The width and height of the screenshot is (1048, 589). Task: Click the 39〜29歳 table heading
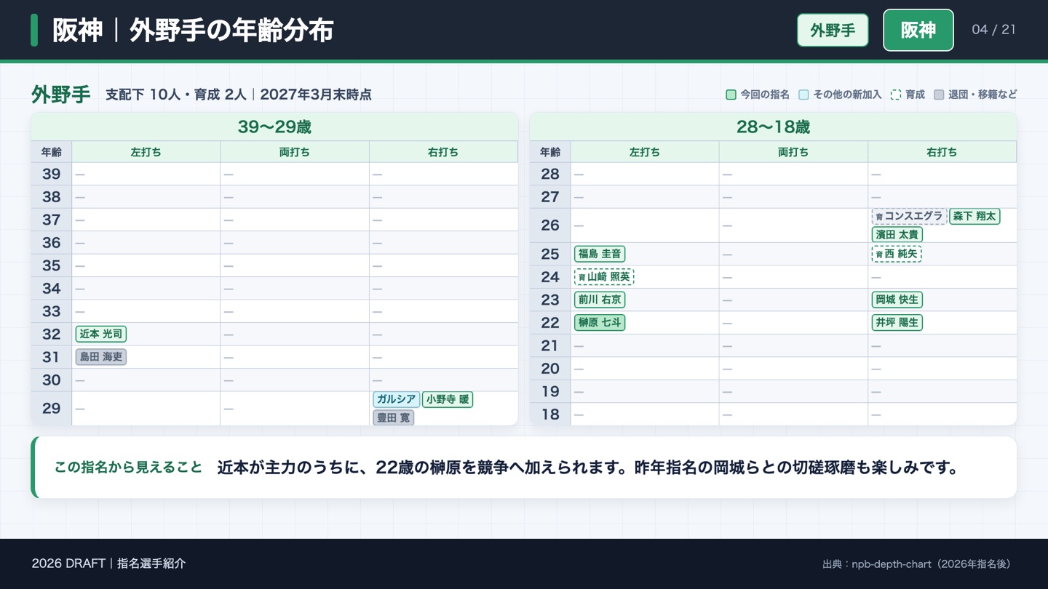[x=274, y=127]
